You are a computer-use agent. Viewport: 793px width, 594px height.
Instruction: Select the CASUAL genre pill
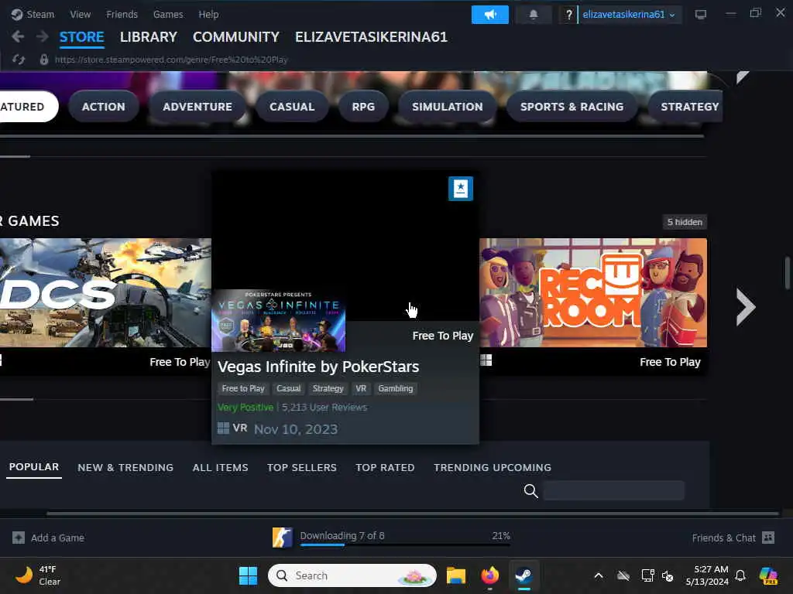click(292, 107)
